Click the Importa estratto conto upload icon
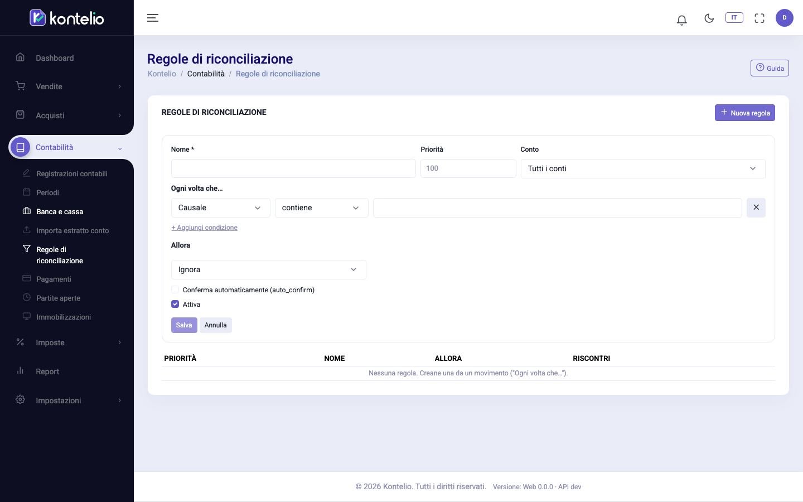Image resolution: width=803 pixels, height=502 pixels. click(x=26, y=230)
